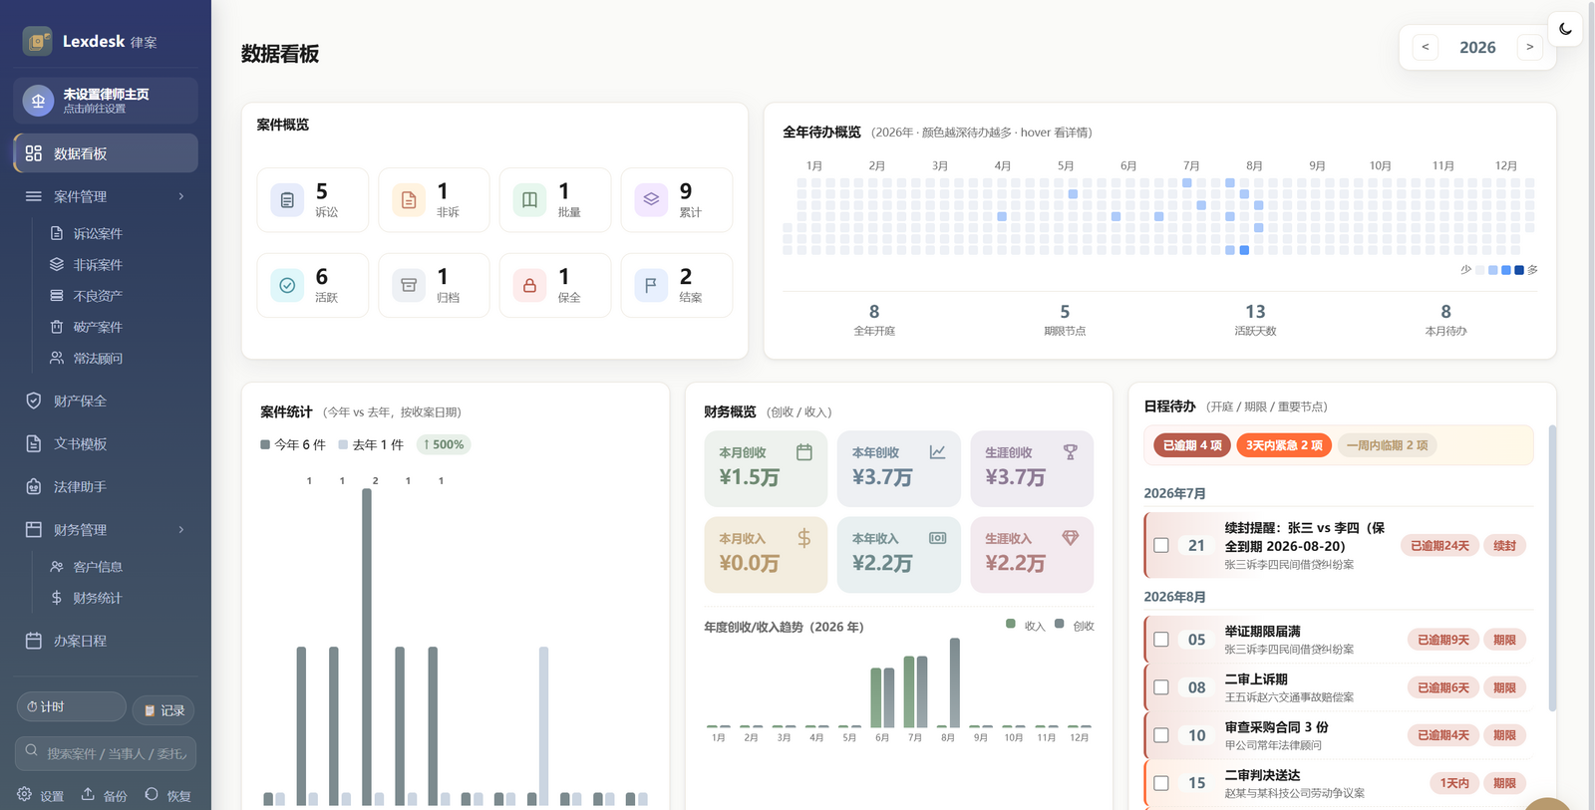Open 文书模板 menu item

tap(106, 443)
